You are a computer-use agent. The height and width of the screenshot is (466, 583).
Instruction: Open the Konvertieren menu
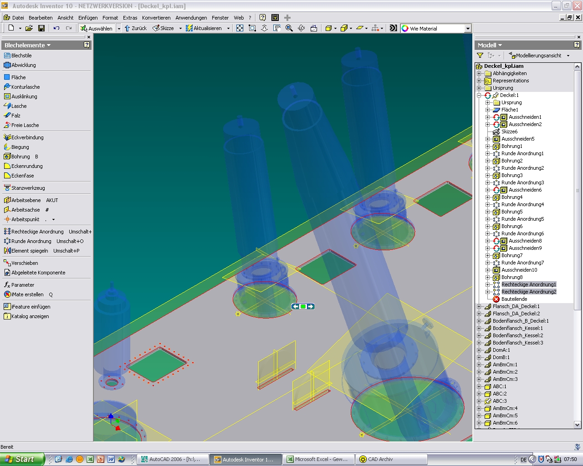click(156, 18)
